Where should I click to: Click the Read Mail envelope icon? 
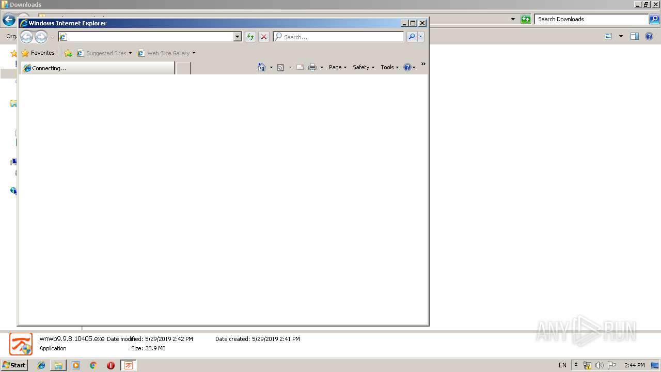pos(300,67)
